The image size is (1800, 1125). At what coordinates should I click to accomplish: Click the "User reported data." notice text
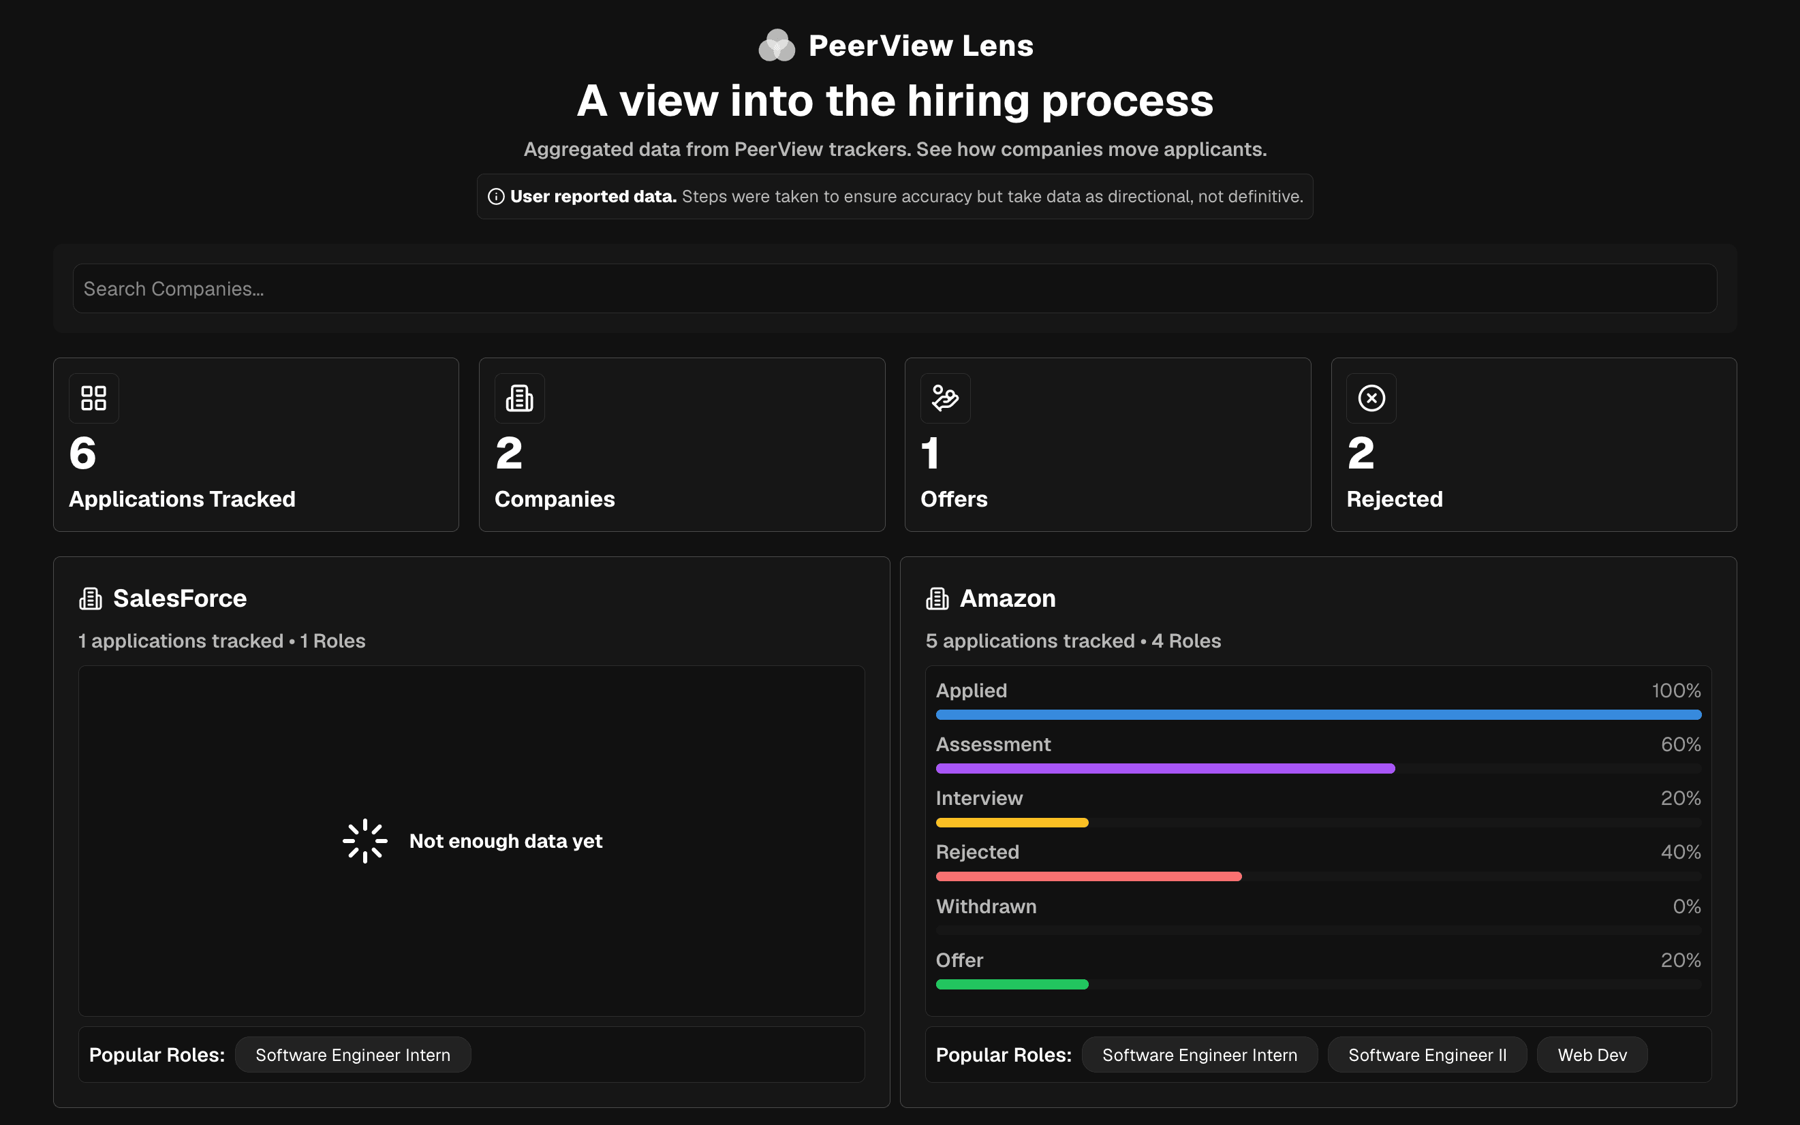[x=593, y=196]
